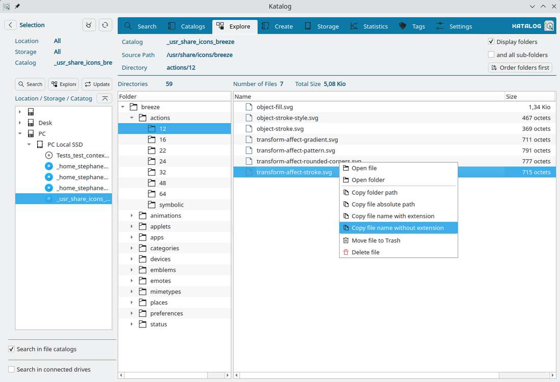Click the Explore button in Selection panel
The width and height of the screenshot is (560, 382).
(64, 84)
